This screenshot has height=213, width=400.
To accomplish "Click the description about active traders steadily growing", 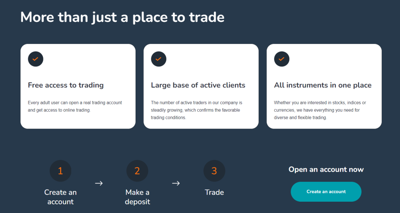I will coord(196,110).
